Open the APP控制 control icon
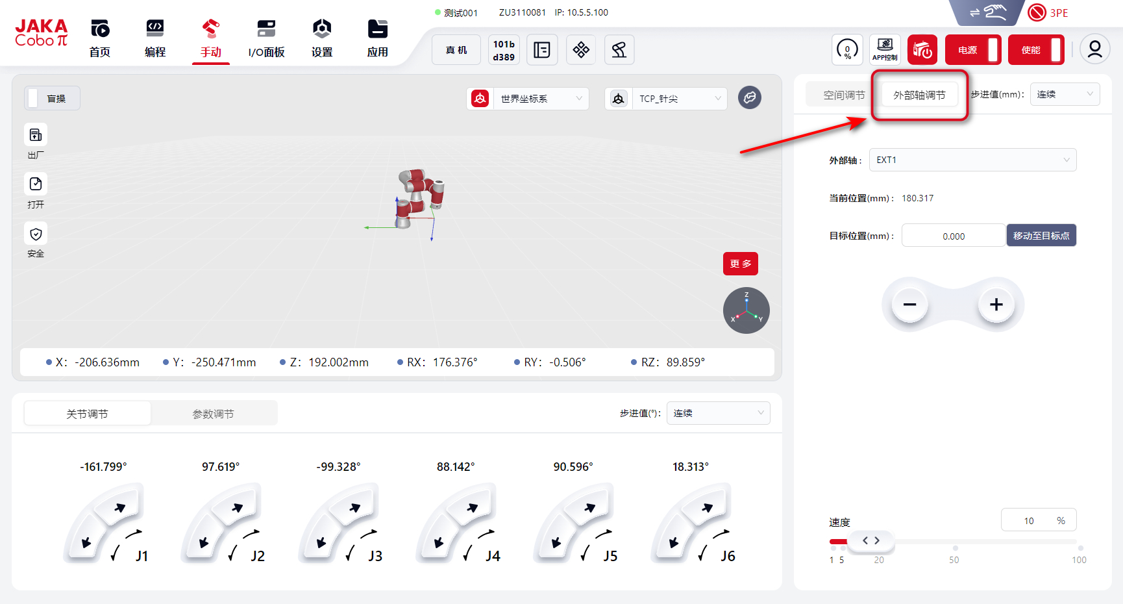The width and height of the screenshot is (1123, 604). pos(885,49)
